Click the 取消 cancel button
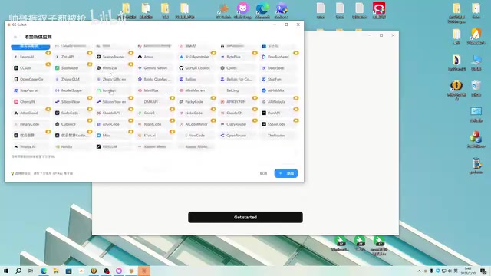Screen dimensions: 491x276 click(x=263, y=173)
